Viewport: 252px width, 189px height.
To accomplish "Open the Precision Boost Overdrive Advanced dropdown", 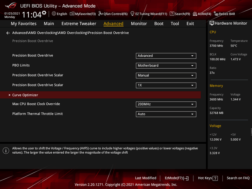I will (x=166, y=56).
